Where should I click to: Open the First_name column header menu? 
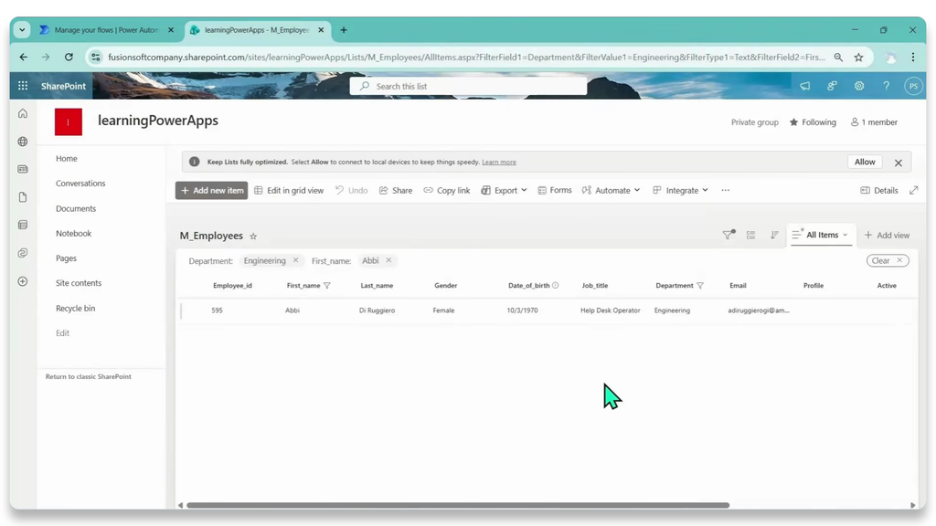(308, 286)
